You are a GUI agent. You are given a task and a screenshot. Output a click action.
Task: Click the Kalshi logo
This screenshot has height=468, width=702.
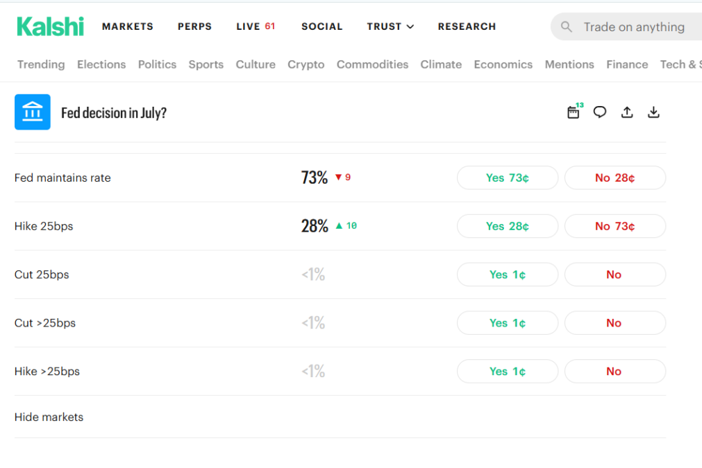click(x=50, y=26)
